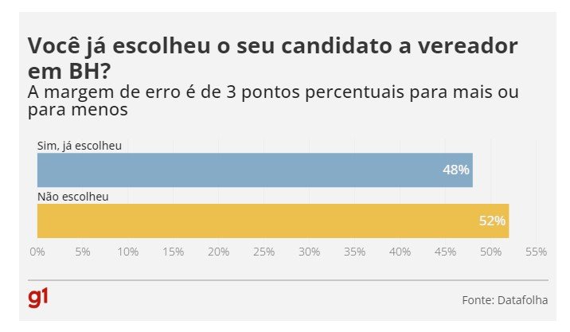Click the 40% axis tick label
Screen dimensions: 570x332
(400, 252)
